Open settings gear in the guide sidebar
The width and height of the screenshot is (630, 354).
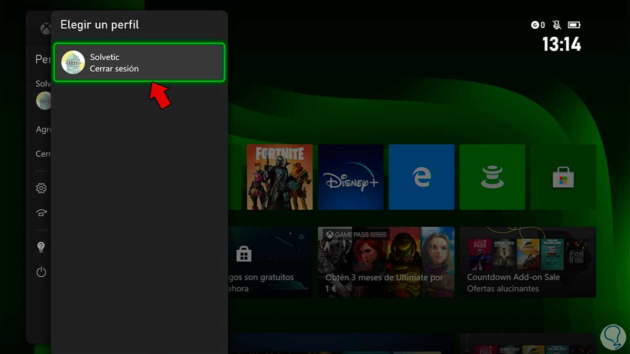(41, 188)
